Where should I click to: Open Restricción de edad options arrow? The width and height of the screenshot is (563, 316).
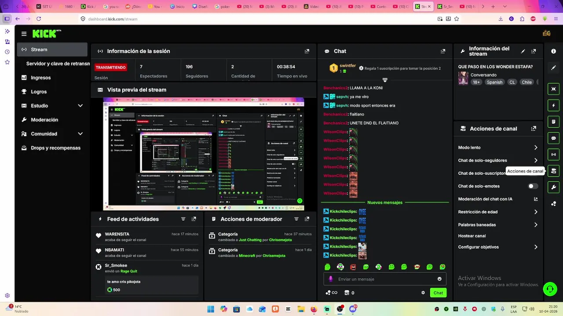[x=536, y=212]
